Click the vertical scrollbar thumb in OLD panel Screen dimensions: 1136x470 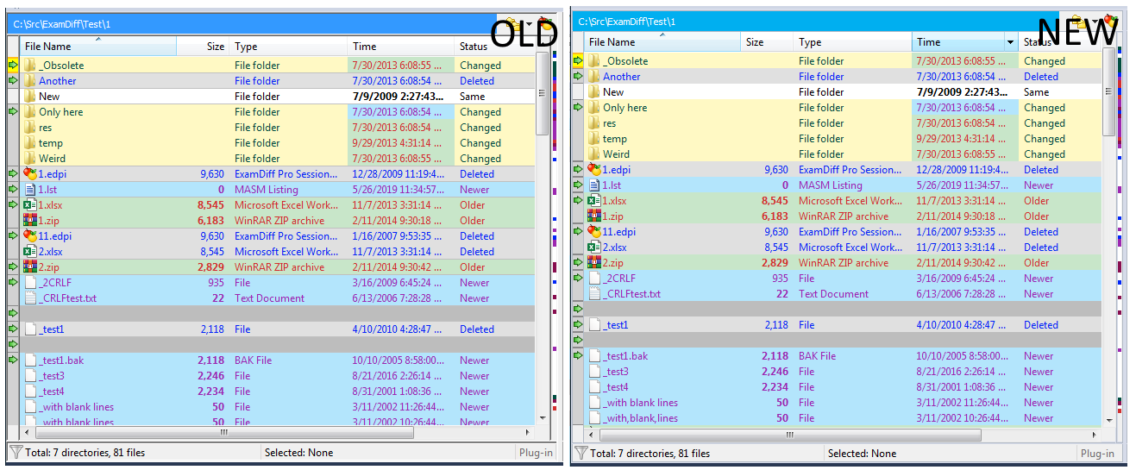pos(542,93)
